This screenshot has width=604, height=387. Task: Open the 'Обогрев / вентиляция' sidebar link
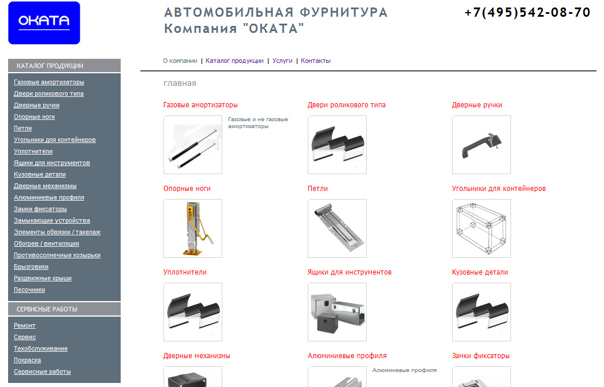[46, 243]
